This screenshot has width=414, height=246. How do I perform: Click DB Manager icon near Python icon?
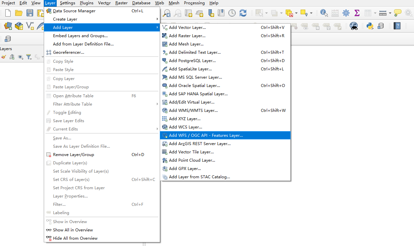tap(381, 26)
